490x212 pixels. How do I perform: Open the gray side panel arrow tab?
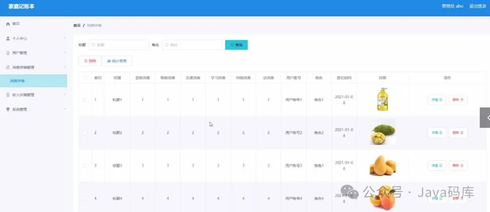485,118
